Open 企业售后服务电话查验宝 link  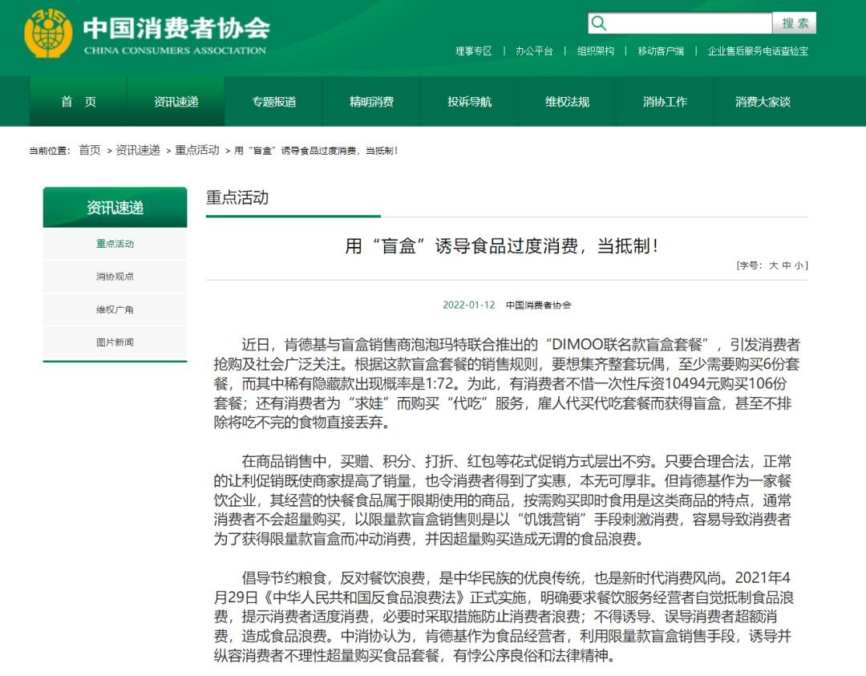(758, 51)
